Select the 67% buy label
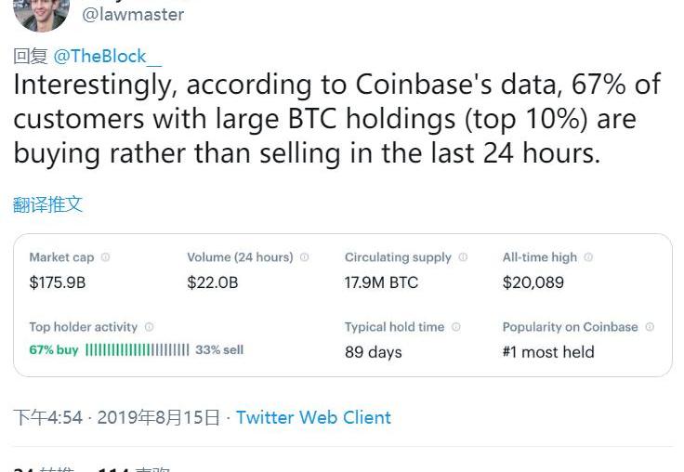The width and height of the screenshot is (684, 472). (x=54, y=350)
